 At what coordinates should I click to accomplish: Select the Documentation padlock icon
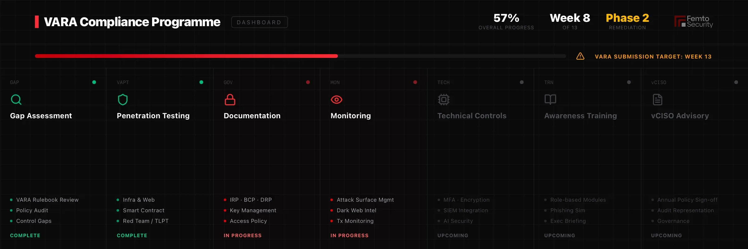point(230,100)
